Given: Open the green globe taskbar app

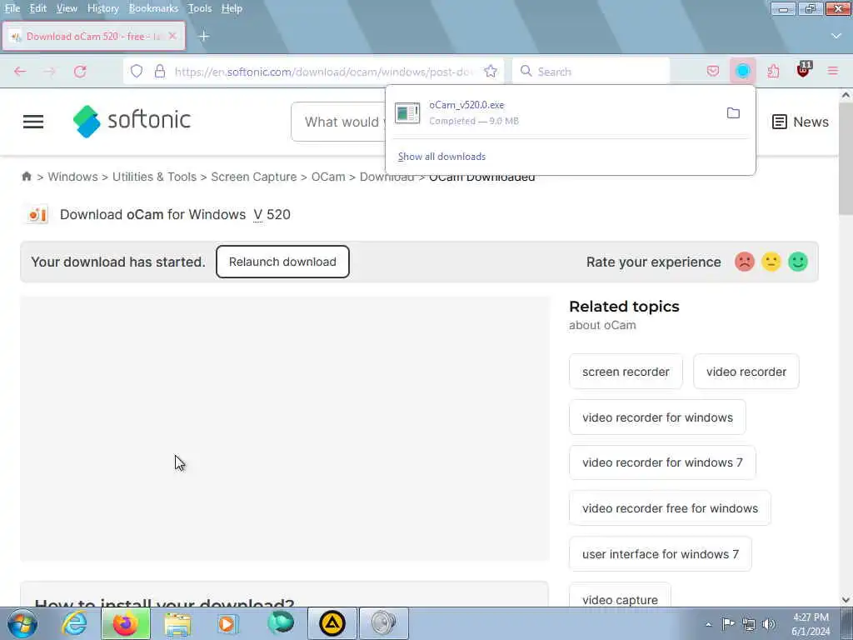Looking at the screenshot, I should point(281,623).
